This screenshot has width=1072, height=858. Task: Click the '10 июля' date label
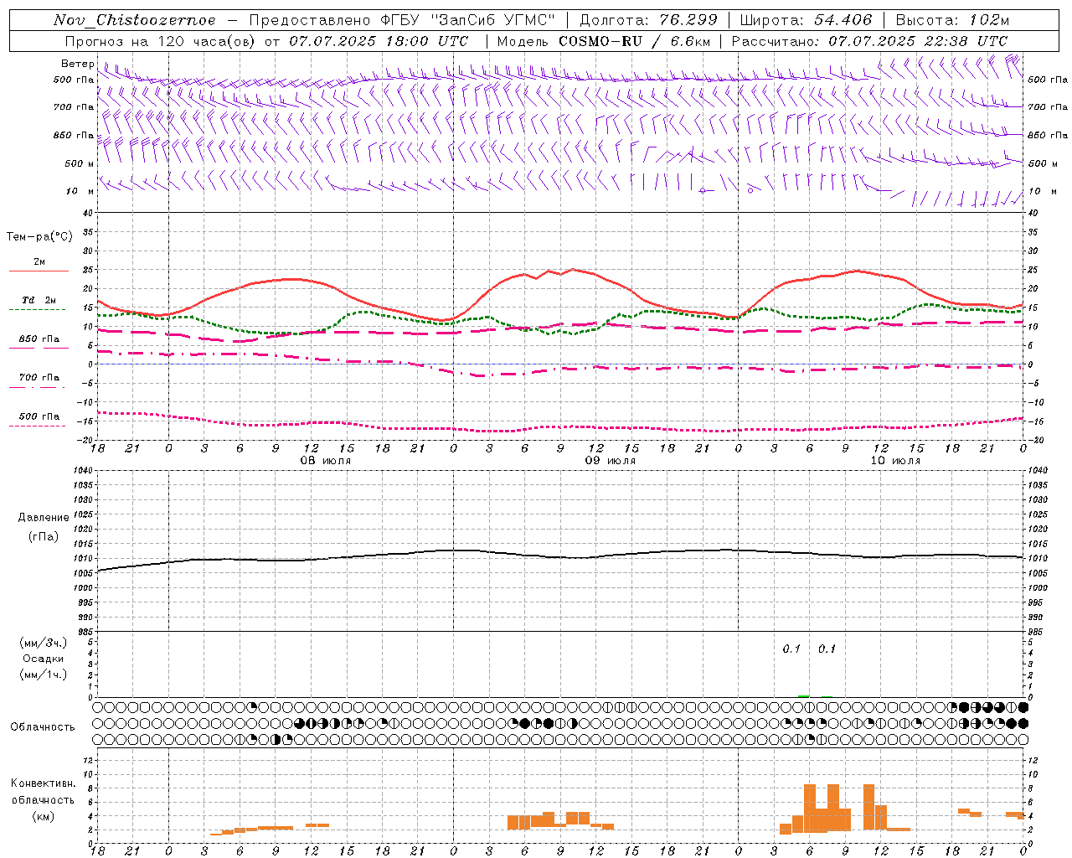tap(895, 461)
